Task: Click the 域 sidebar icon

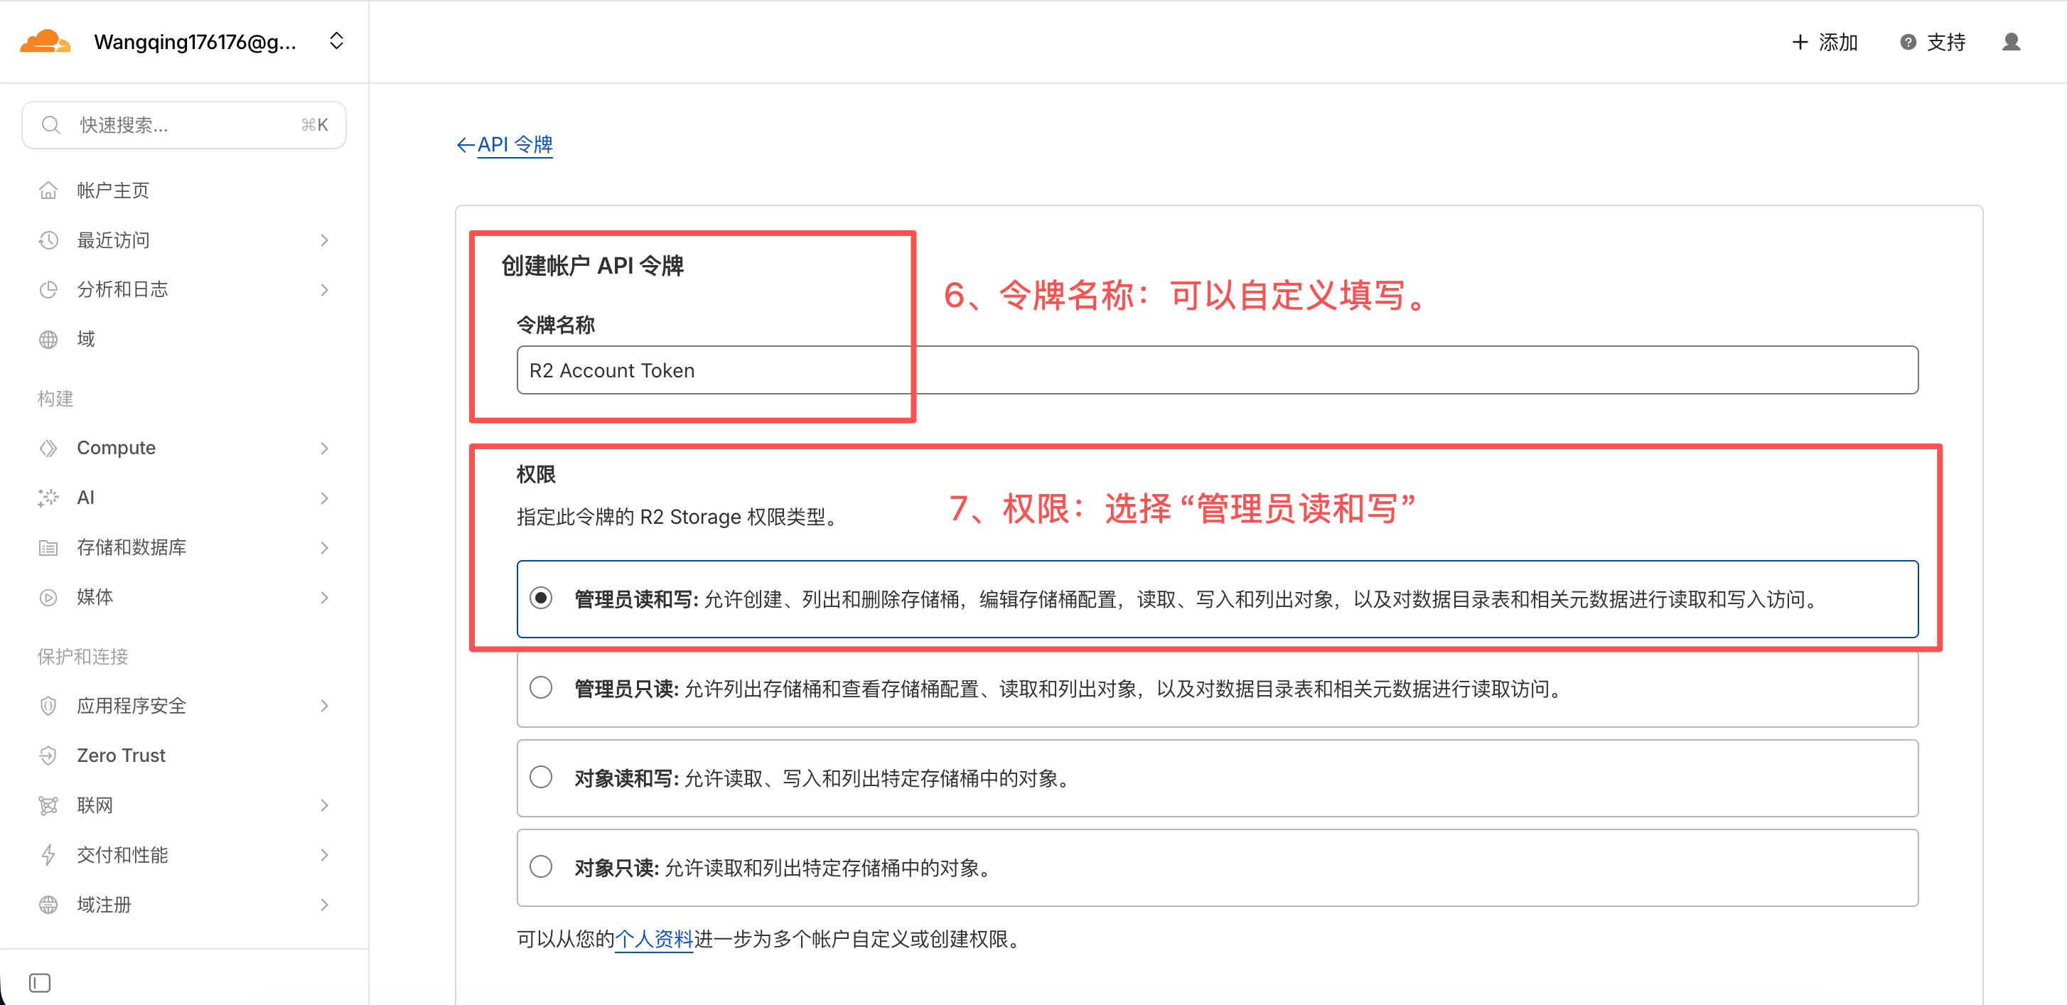Action: [48, 338]
